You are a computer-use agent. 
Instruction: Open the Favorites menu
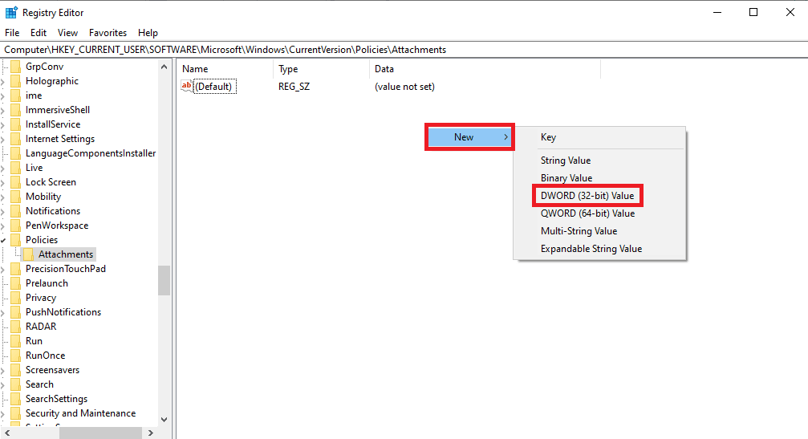[108, 32]
